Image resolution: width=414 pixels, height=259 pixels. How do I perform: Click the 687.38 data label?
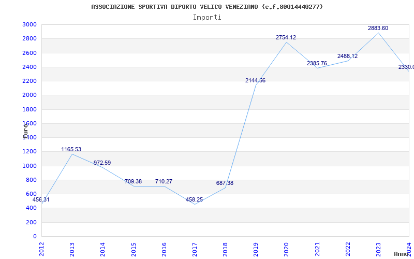point(225,183)
